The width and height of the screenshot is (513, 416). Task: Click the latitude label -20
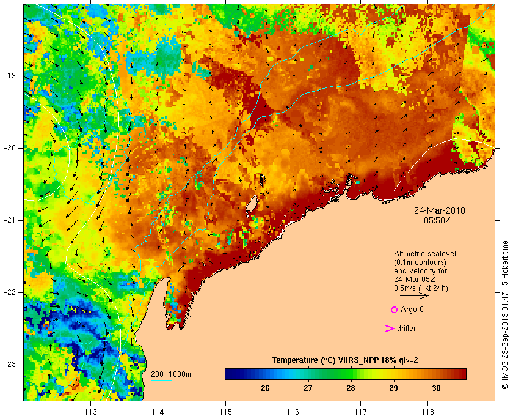tap(9, 148)
